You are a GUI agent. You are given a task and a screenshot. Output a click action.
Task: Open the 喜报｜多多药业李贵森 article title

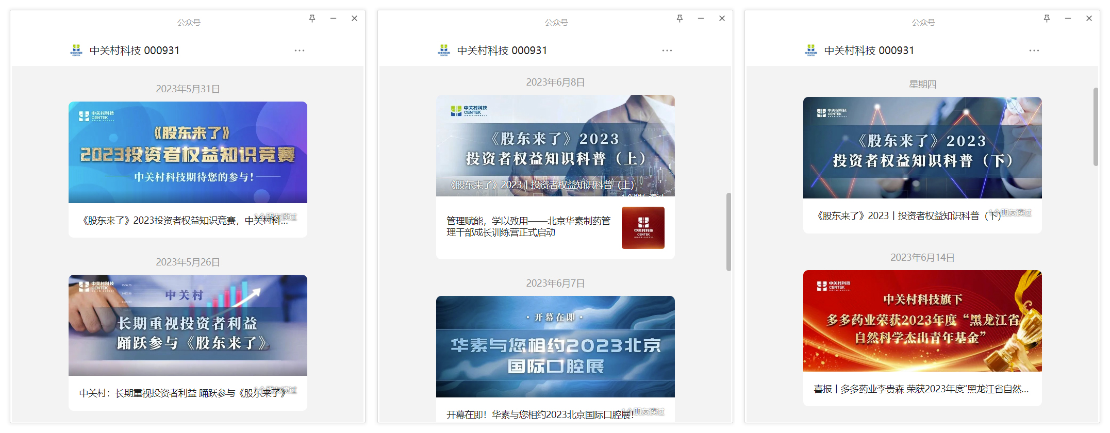(921, 389)
